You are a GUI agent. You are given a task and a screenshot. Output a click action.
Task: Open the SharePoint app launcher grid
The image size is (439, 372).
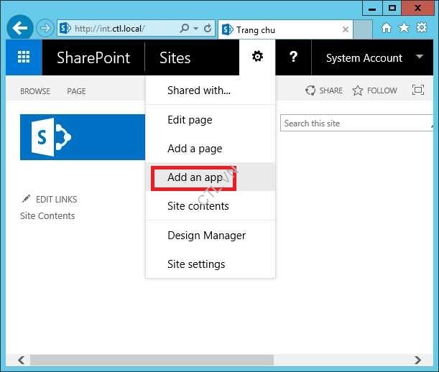24,57
